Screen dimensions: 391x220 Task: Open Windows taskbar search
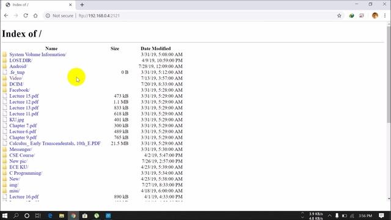tap(16, 216)
